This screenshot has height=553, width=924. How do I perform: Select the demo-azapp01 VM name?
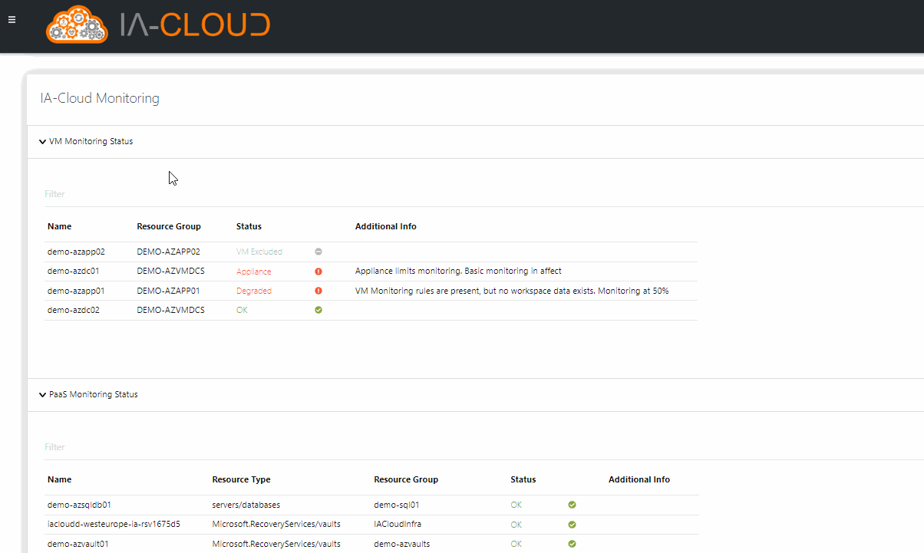76,291
